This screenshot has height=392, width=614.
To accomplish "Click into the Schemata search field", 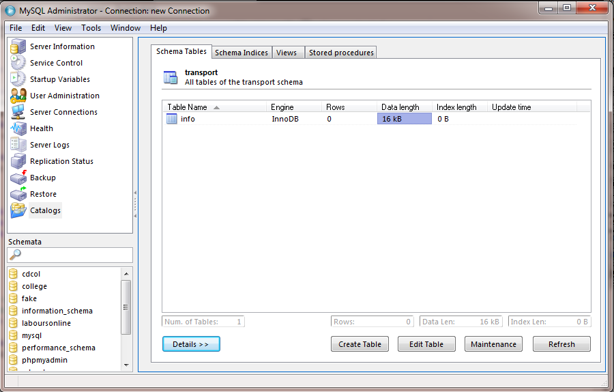I will 70,255.
